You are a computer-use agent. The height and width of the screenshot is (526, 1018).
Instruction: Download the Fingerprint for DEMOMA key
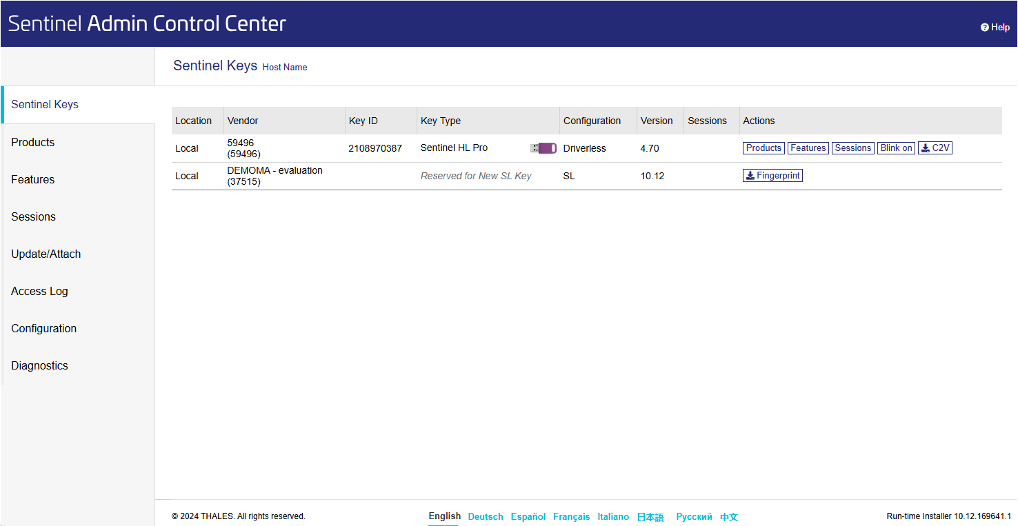point(772,176)
